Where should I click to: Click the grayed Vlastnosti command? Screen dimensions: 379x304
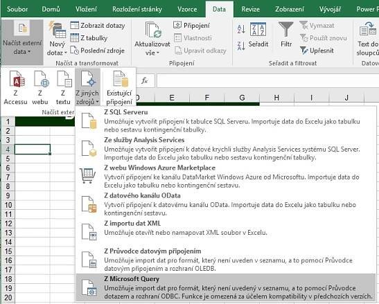[193, 38]
